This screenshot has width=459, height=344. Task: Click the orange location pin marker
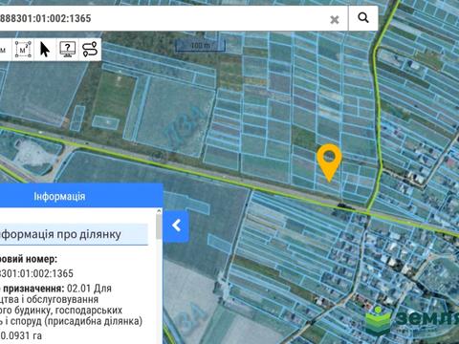(329, 162)
